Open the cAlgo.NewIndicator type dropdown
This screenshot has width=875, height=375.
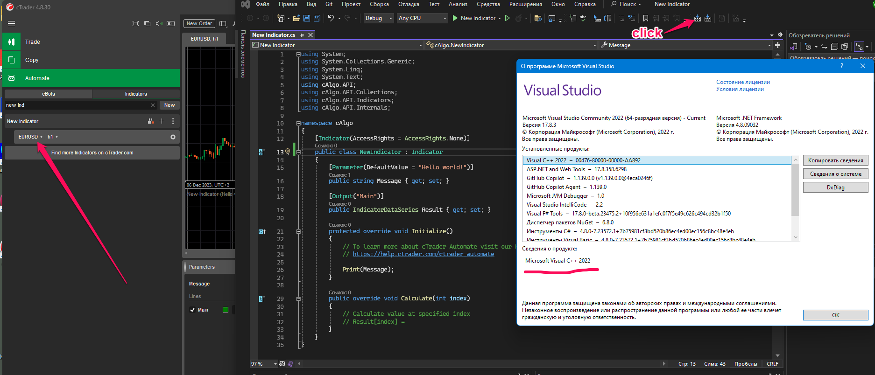click(511, 45)
